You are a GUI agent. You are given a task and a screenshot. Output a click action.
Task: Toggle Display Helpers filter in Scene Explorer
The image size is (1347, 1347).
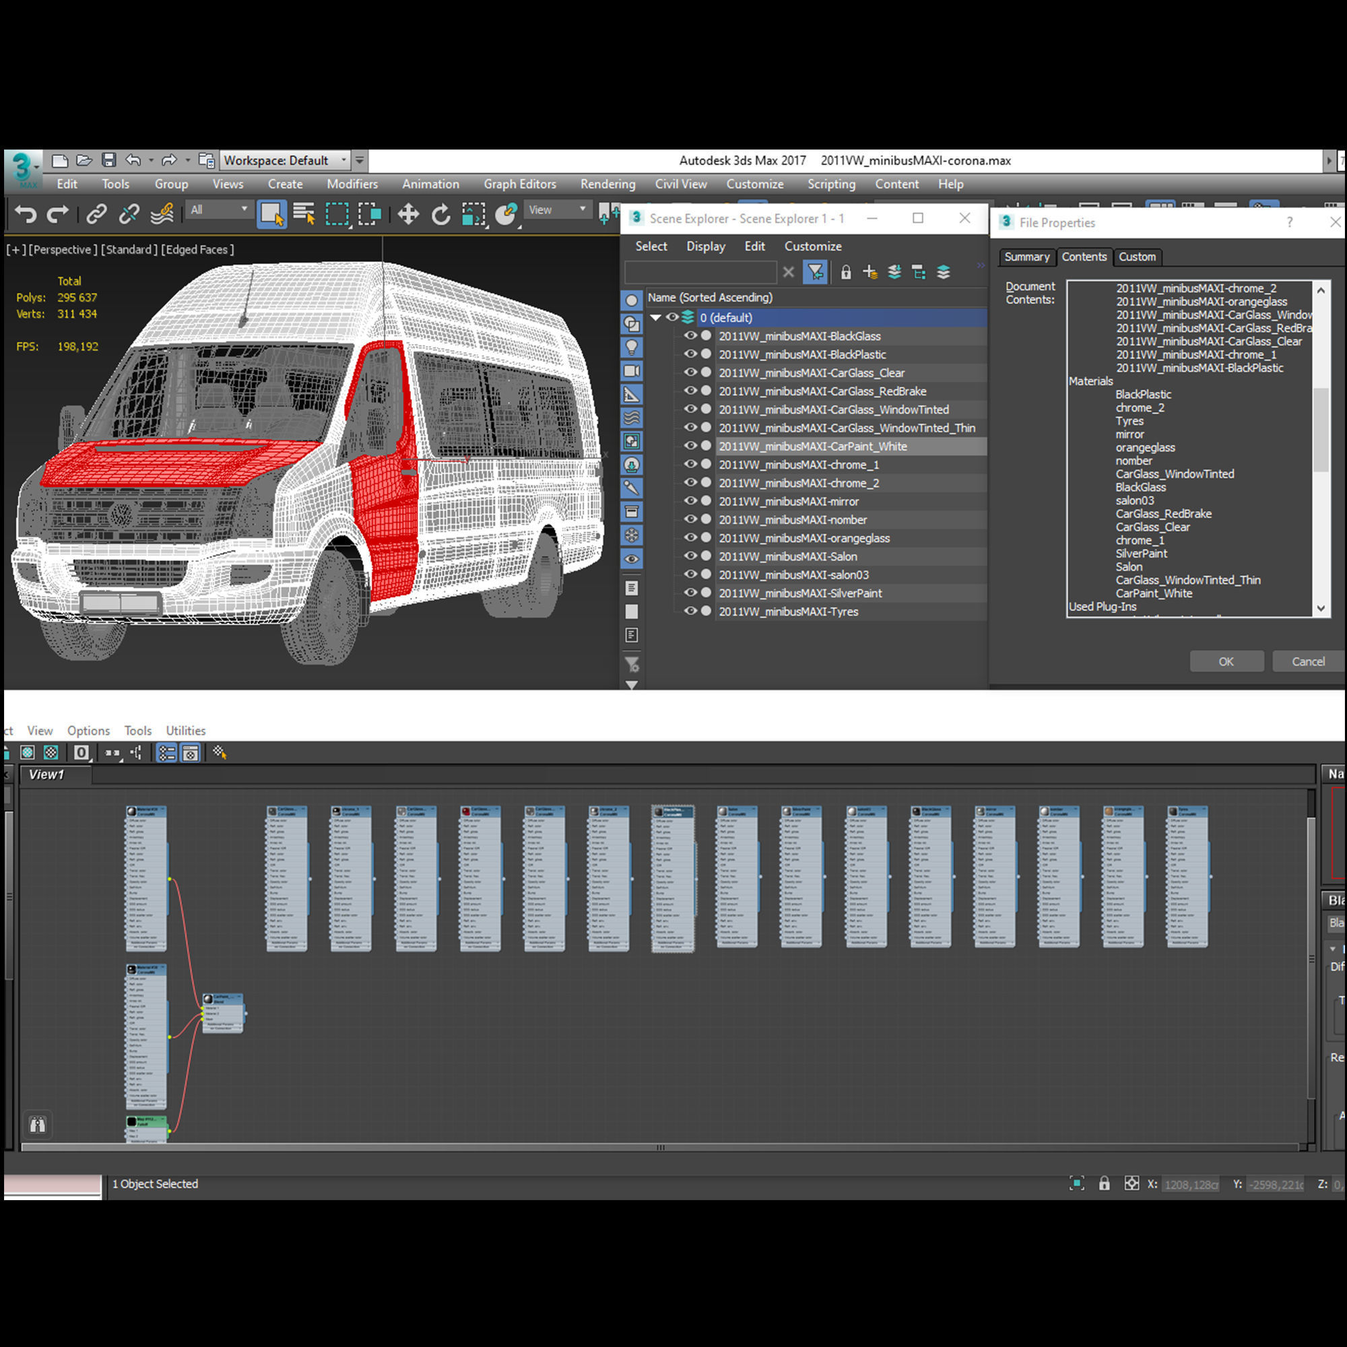point(632,394)
